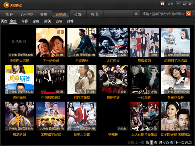The width and height of the screenshot is (195, 146).
Task: Switch to the 电影 tab
Action: coord(44,14)
